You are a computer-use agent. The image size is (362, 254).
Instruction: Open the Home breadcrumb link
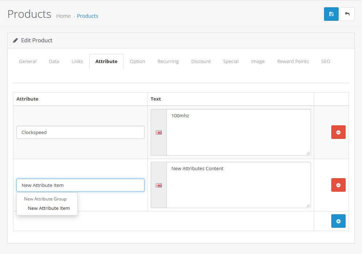pos(63,16)
